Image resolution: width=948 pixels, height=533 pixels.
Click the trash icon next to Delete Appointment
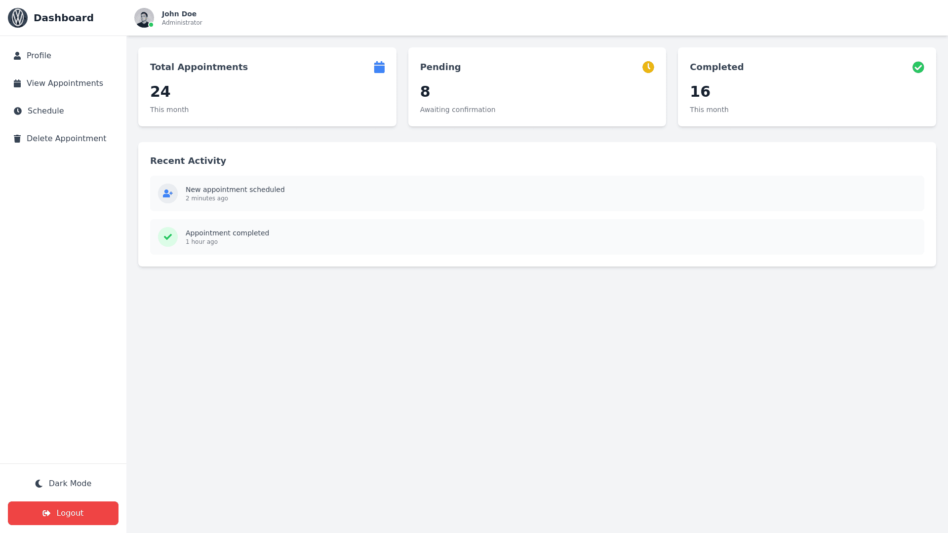point(17,139)
